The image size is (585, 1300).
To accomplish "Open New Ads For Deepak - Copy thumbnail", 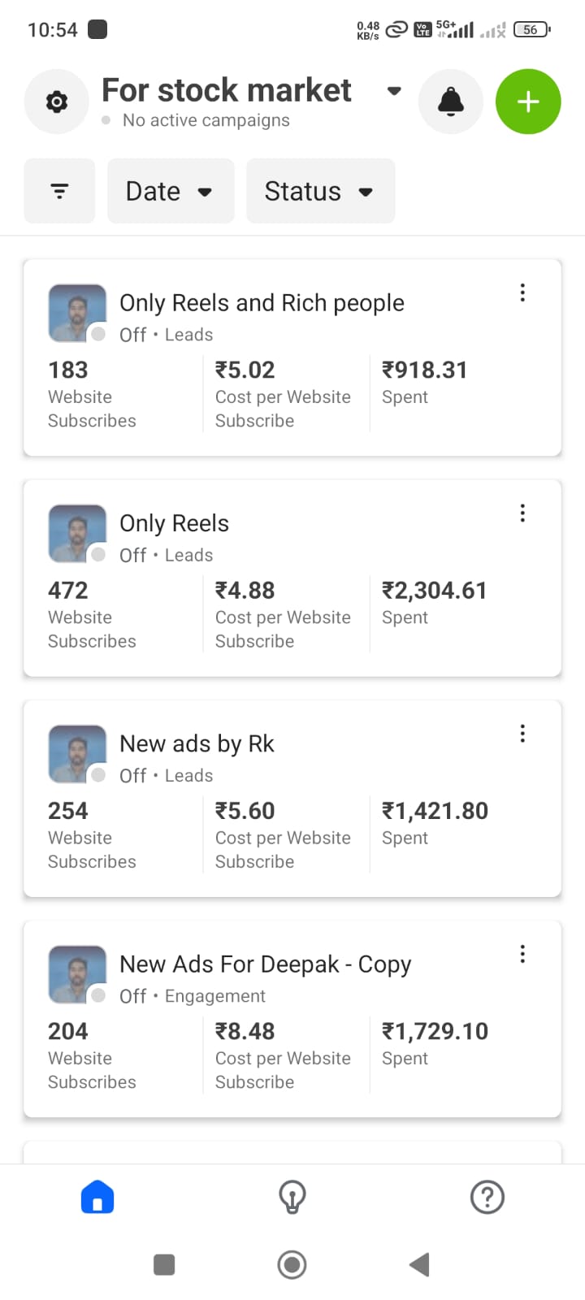I will (77, 973).
